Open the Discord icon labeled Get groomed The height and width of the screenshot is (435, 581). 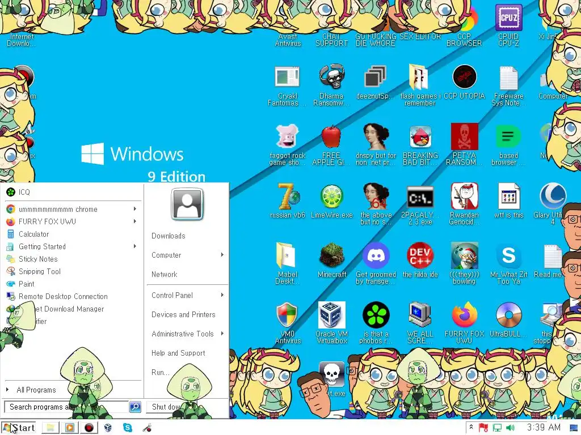[x=376, y=255]
